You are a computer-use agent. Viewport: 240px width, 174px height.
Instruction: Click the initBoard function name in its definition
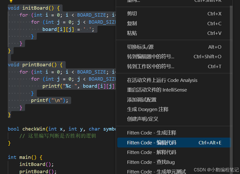pos(35,8)
